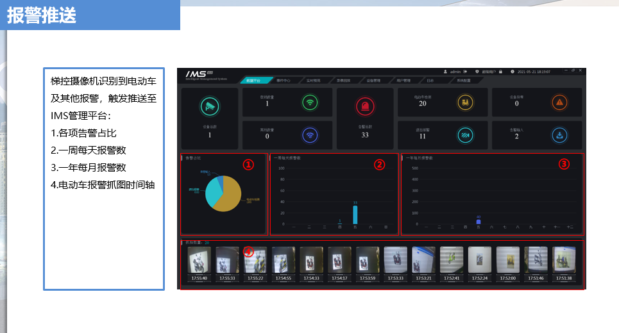Click the green online count Wi-Fi icon
The image size is (619, 333).
[x=310, y=102]
